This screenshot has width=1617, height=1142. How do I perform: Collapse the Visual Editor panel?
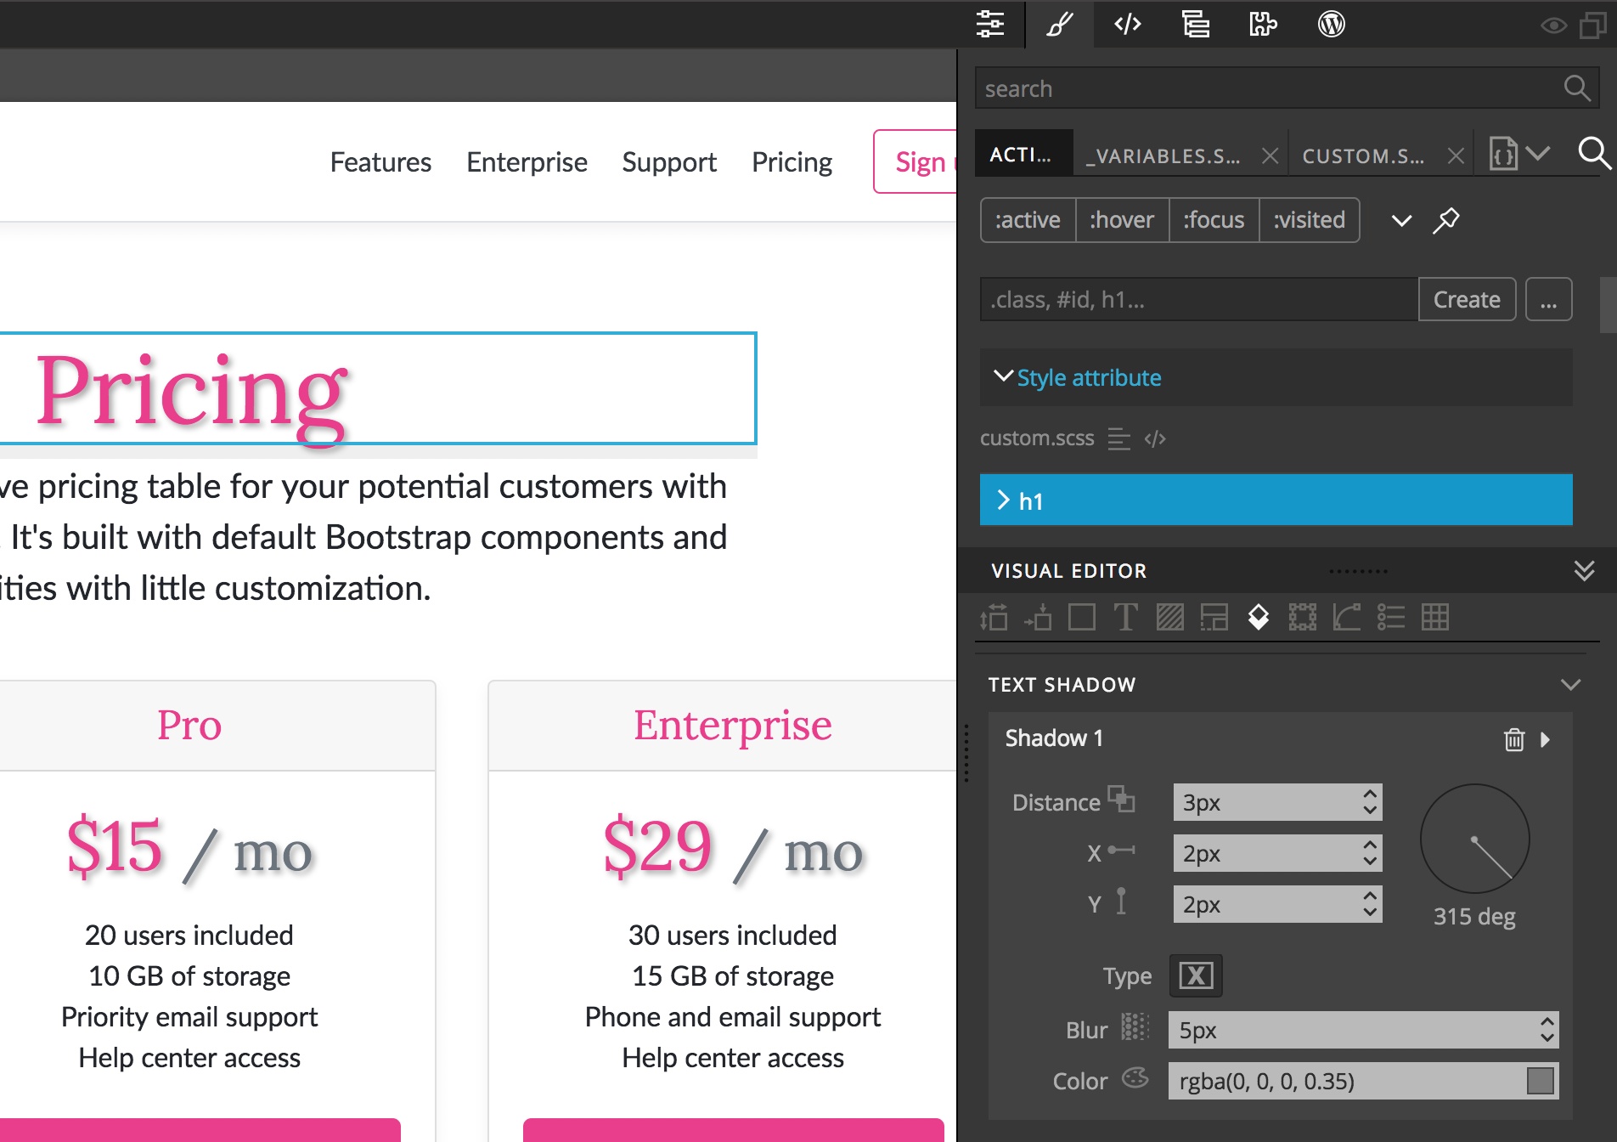pyautogui.click(x=1584, y=570)
